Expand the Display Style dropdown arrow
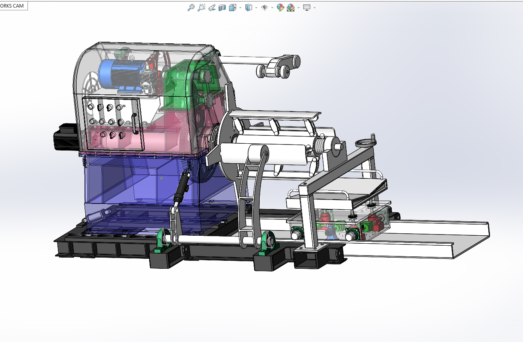Viewport: 523px width, 342px height. [256, 8]
